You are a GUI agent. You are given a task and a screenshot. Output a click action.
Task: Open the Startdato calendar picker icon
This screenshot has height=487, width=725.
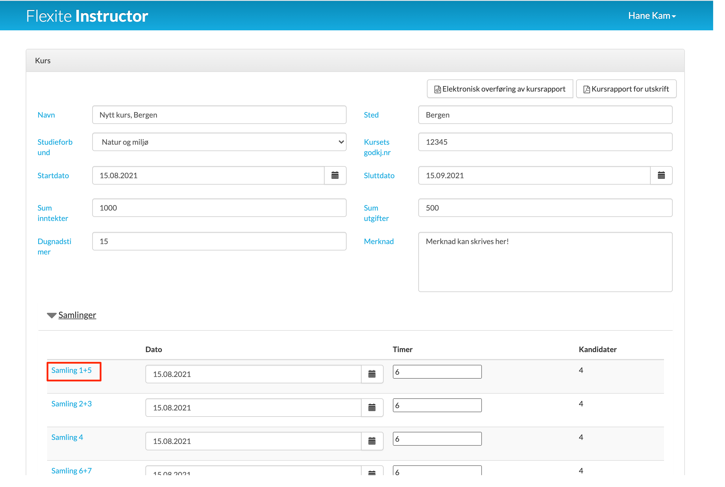335,176
